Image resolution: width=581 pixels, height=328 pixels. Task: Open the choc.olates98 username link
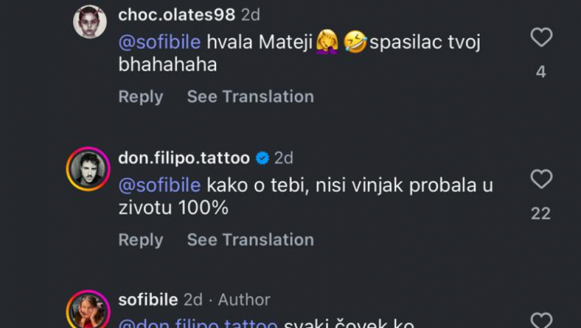pos(177,14)
